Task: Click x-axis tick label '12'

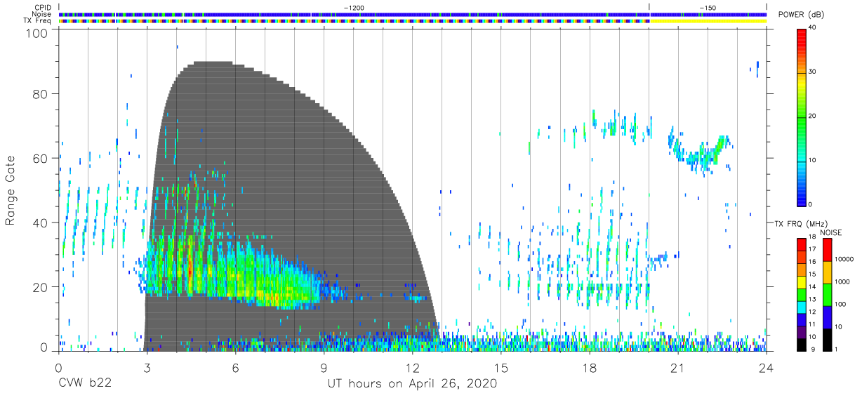Action: pos(412,368)
